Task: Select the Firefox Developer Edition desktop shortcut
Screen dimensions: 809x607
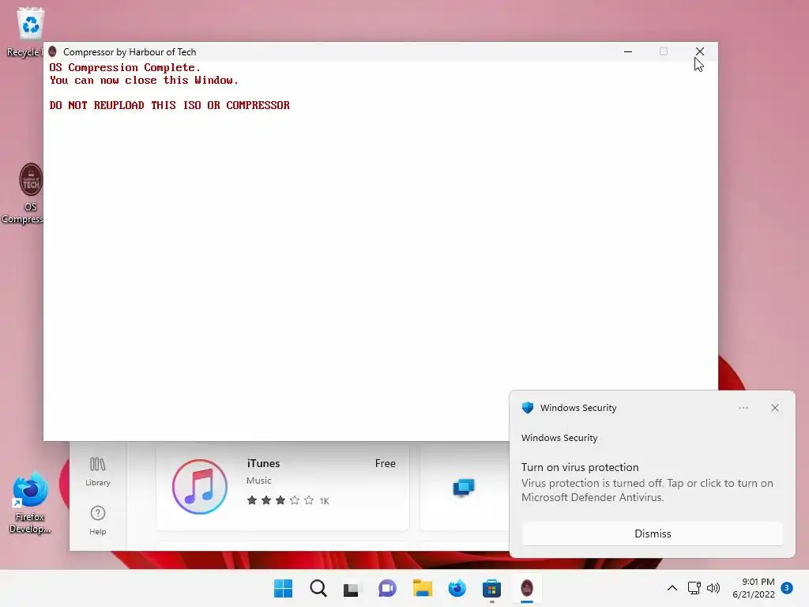Action: coord(30,503)
